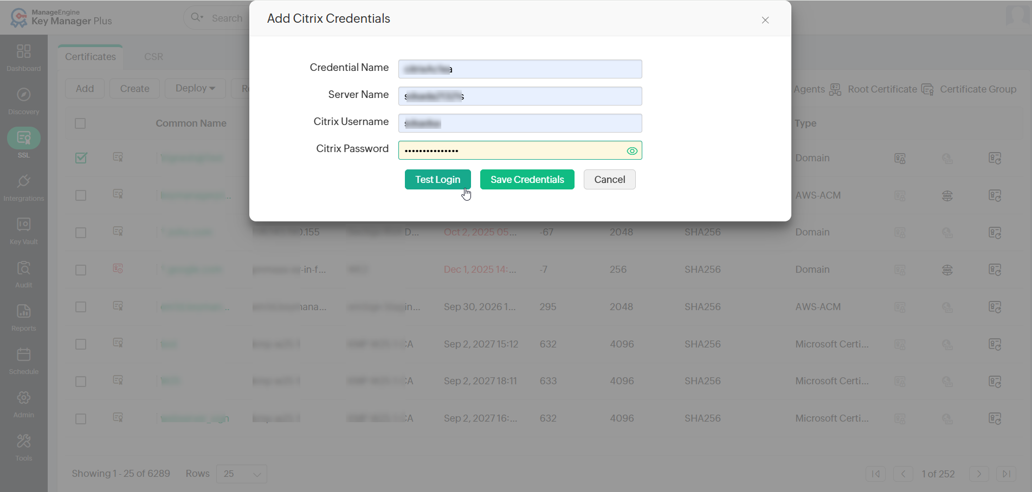The width and height of the screenshot is (1032, 492).
Task: Go to the previous page
Action: [903, 474]
